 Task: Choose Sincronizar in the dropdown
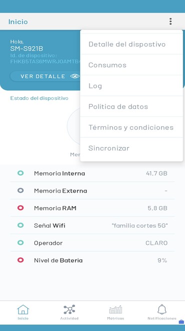click(131, 148)
